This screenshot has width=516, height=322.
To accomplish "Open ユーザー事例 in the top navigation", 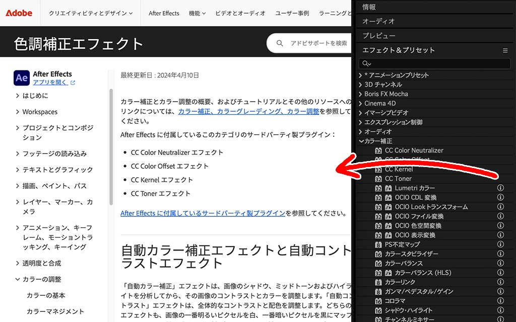I will click(292, 13).
